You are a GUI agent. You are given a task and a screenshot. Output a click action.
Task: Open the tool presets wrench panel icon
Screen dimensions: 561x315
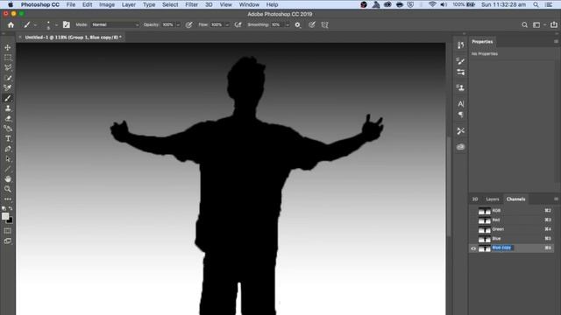[460, 131]
